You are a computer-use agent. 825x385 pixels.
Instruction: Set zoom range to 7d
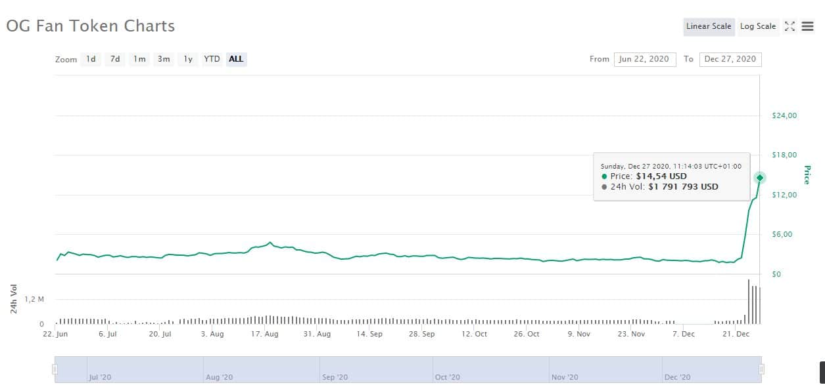point(115,59)
